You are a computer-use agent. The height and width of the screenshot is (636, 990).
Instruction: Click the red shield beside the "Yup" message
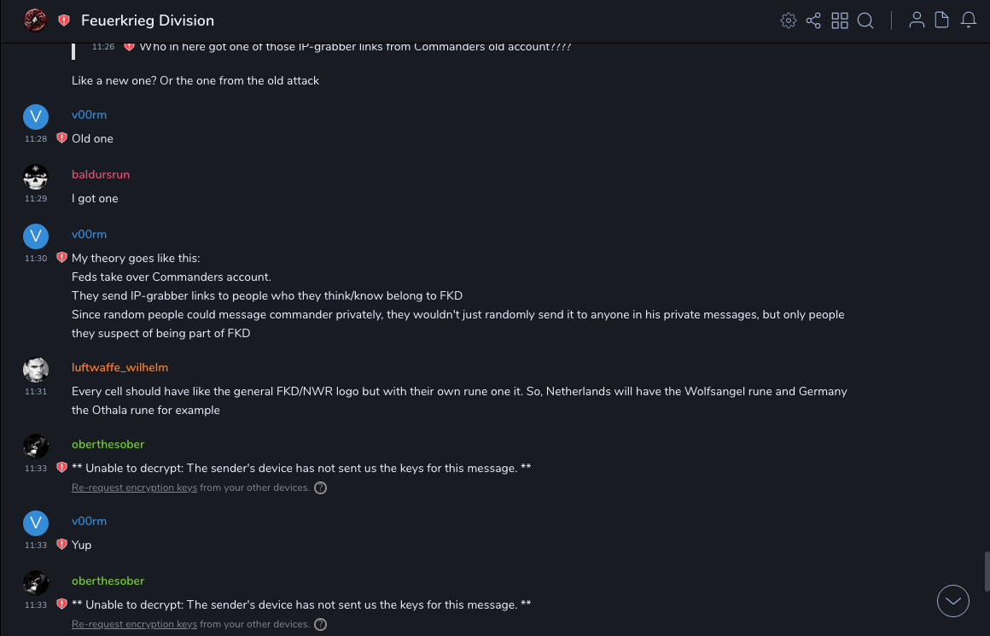[61, 545]
